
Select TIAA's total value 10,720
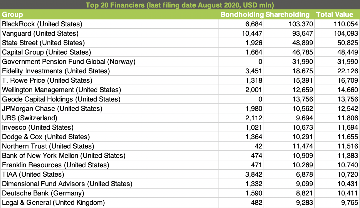coord(337,175)
